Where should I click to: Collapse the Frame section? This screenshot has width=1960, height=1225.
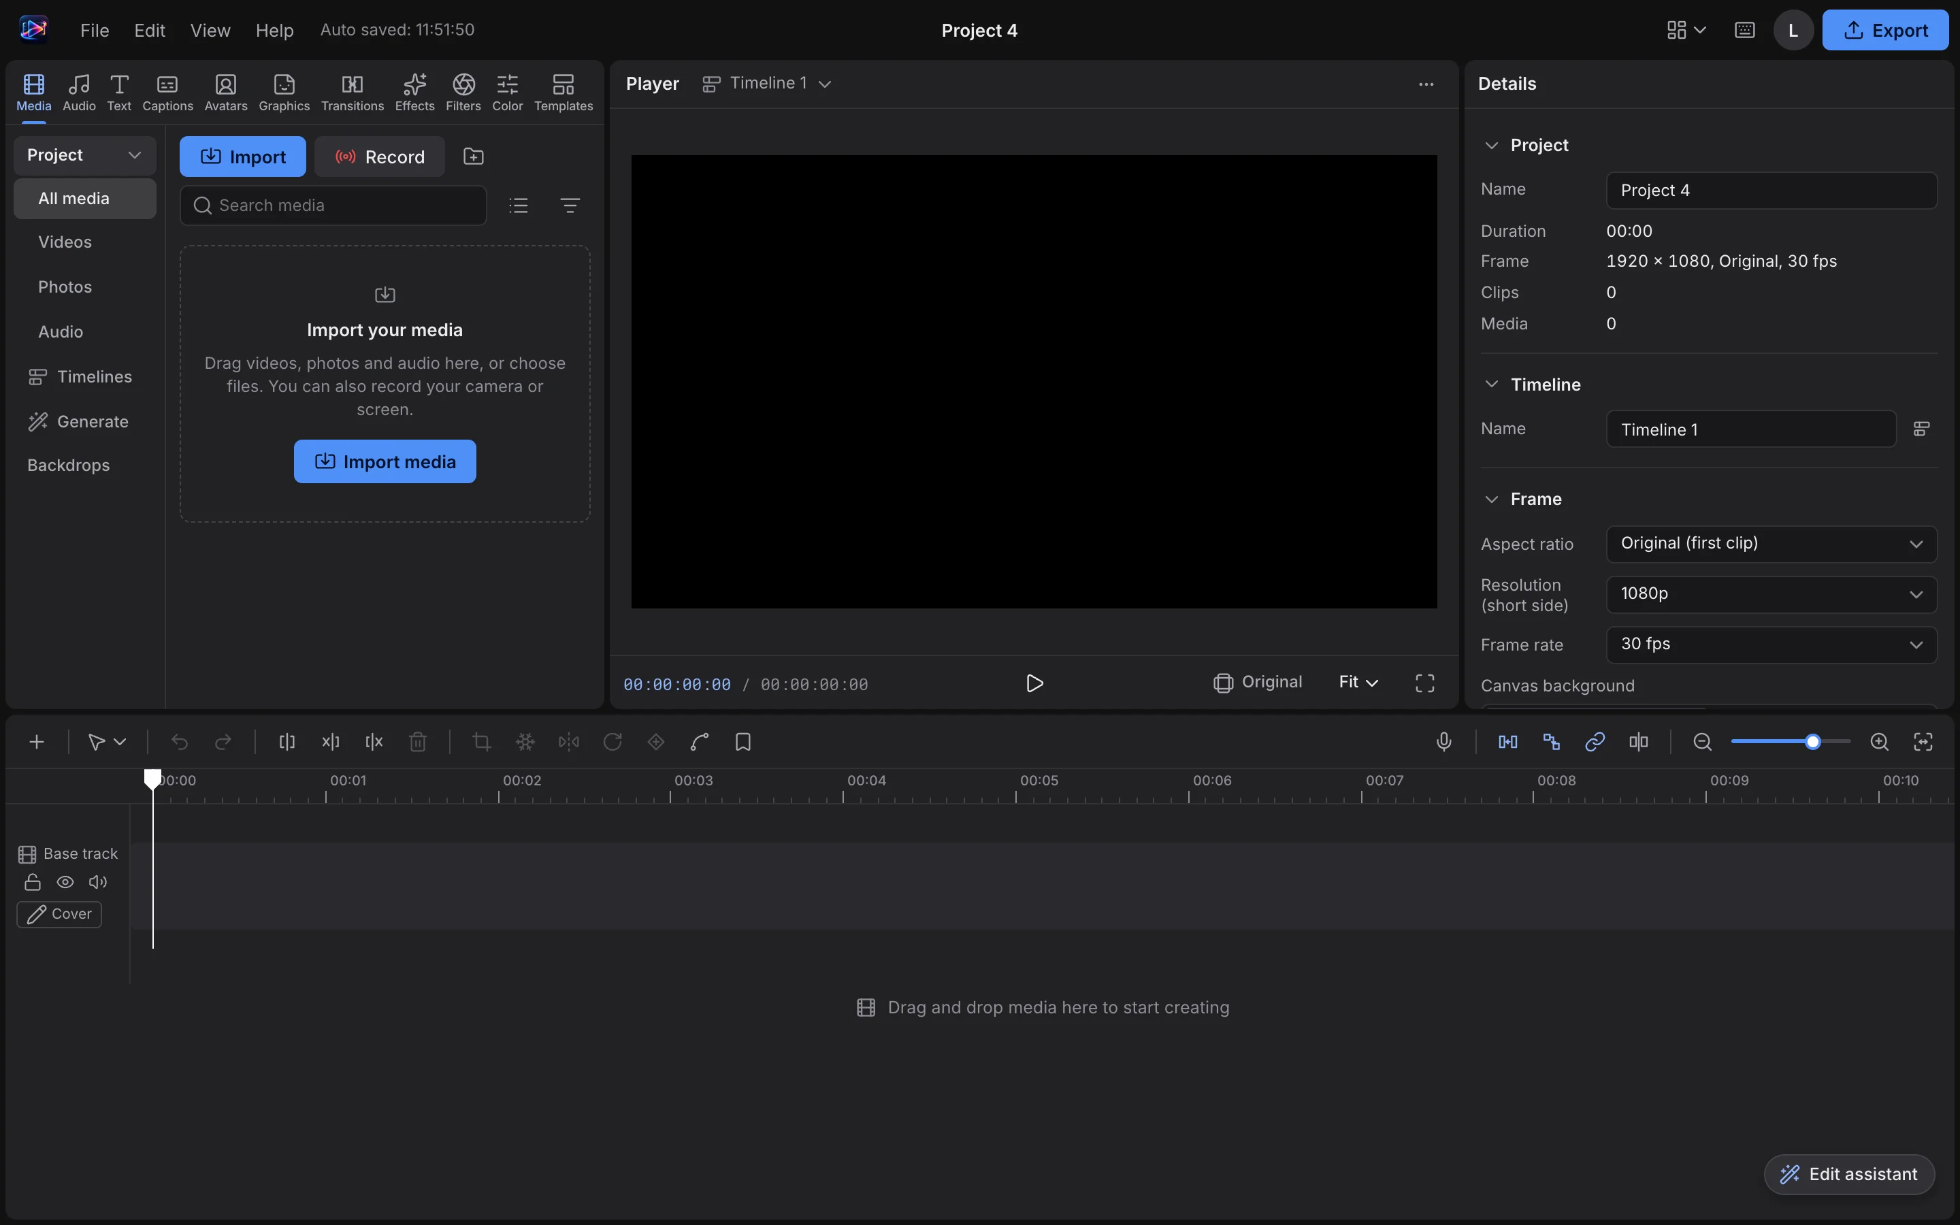point(1491,499)
